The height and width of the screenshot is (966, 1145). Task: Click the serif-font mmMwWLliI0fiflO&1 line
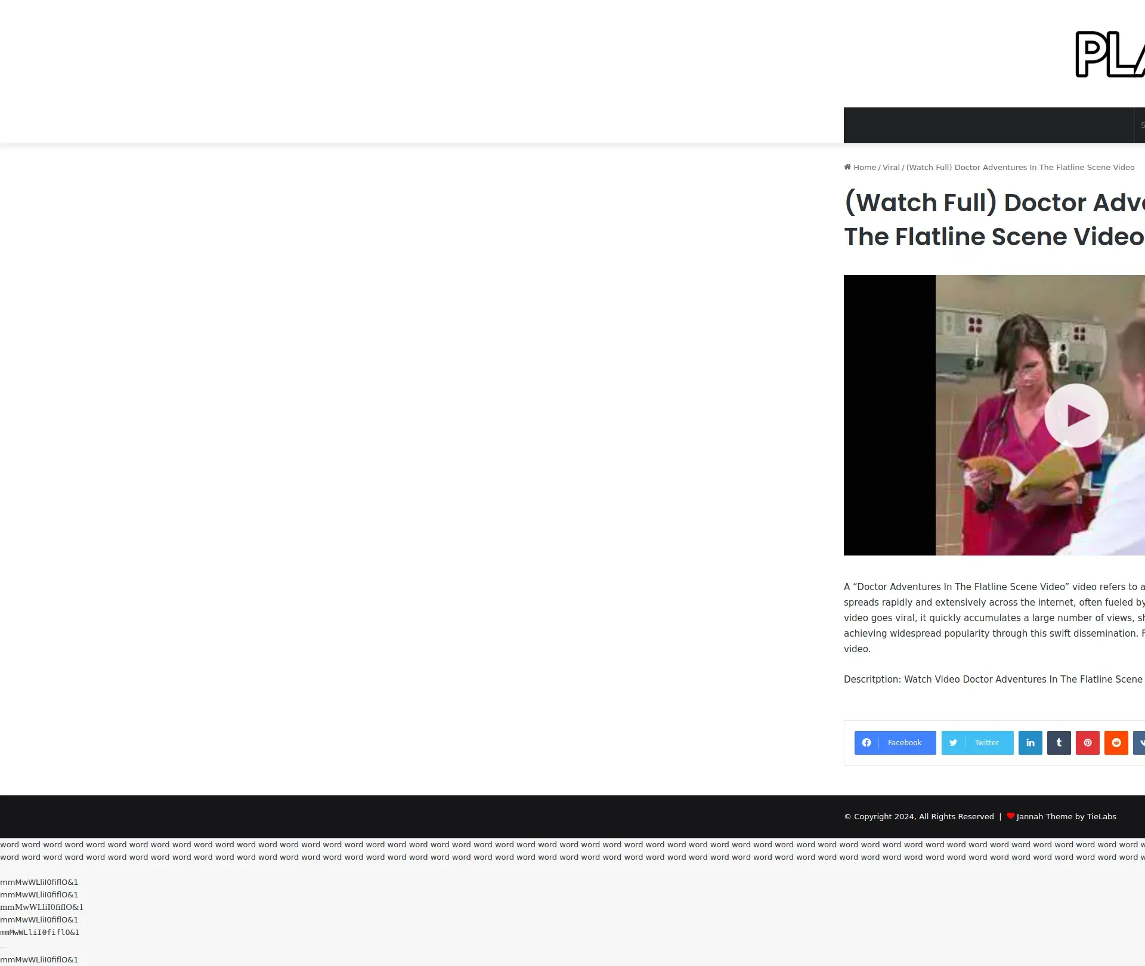tap(42, 908)
